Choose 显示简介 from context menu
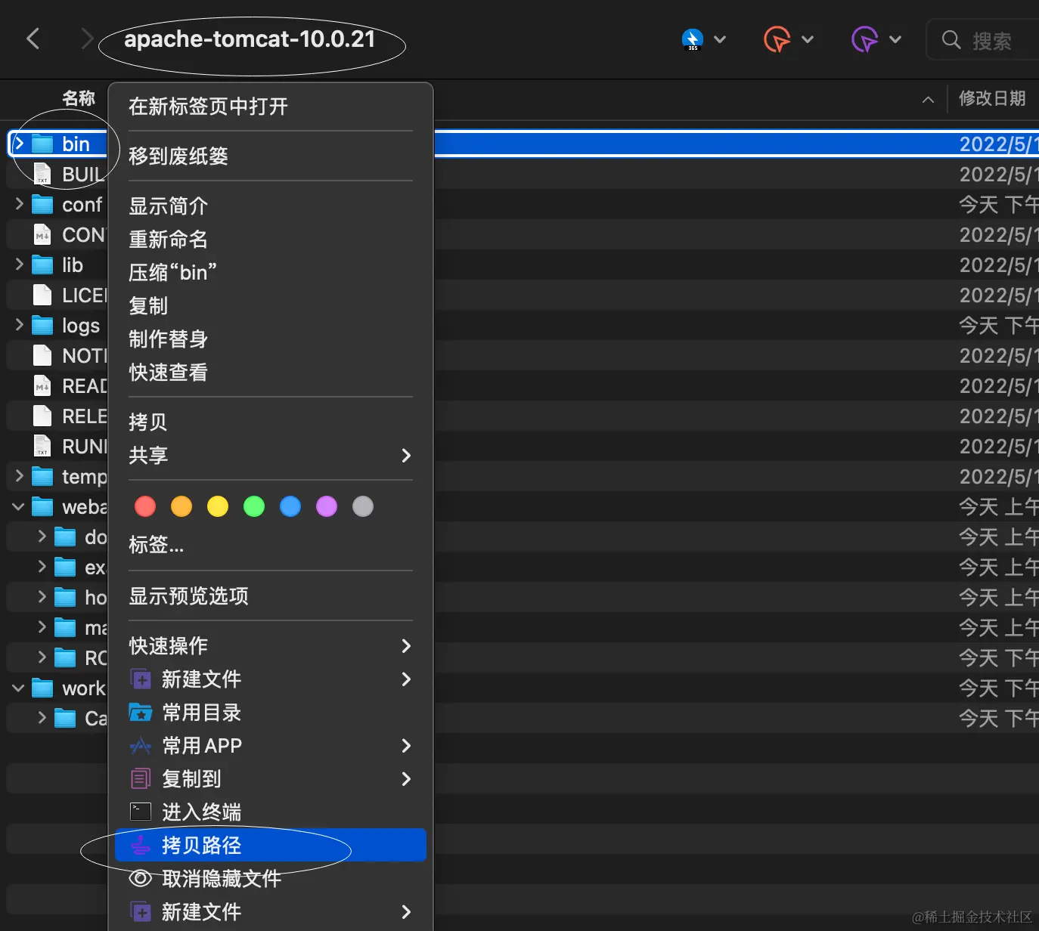 pyautogui.click(x=271, y=206)
